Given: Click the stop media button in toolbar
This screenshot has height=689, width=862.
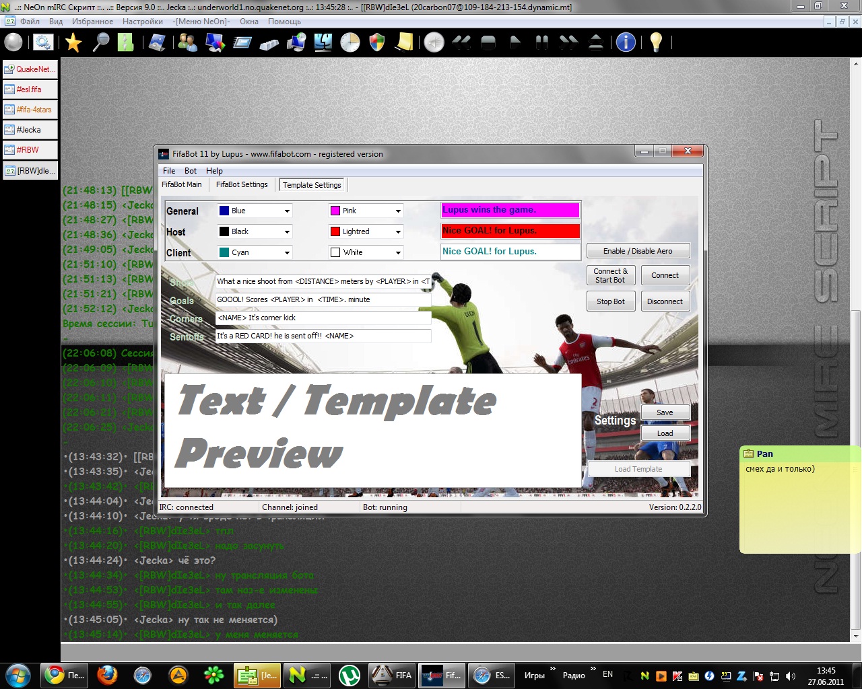Looking at the screenshot, I should (488, 42).
